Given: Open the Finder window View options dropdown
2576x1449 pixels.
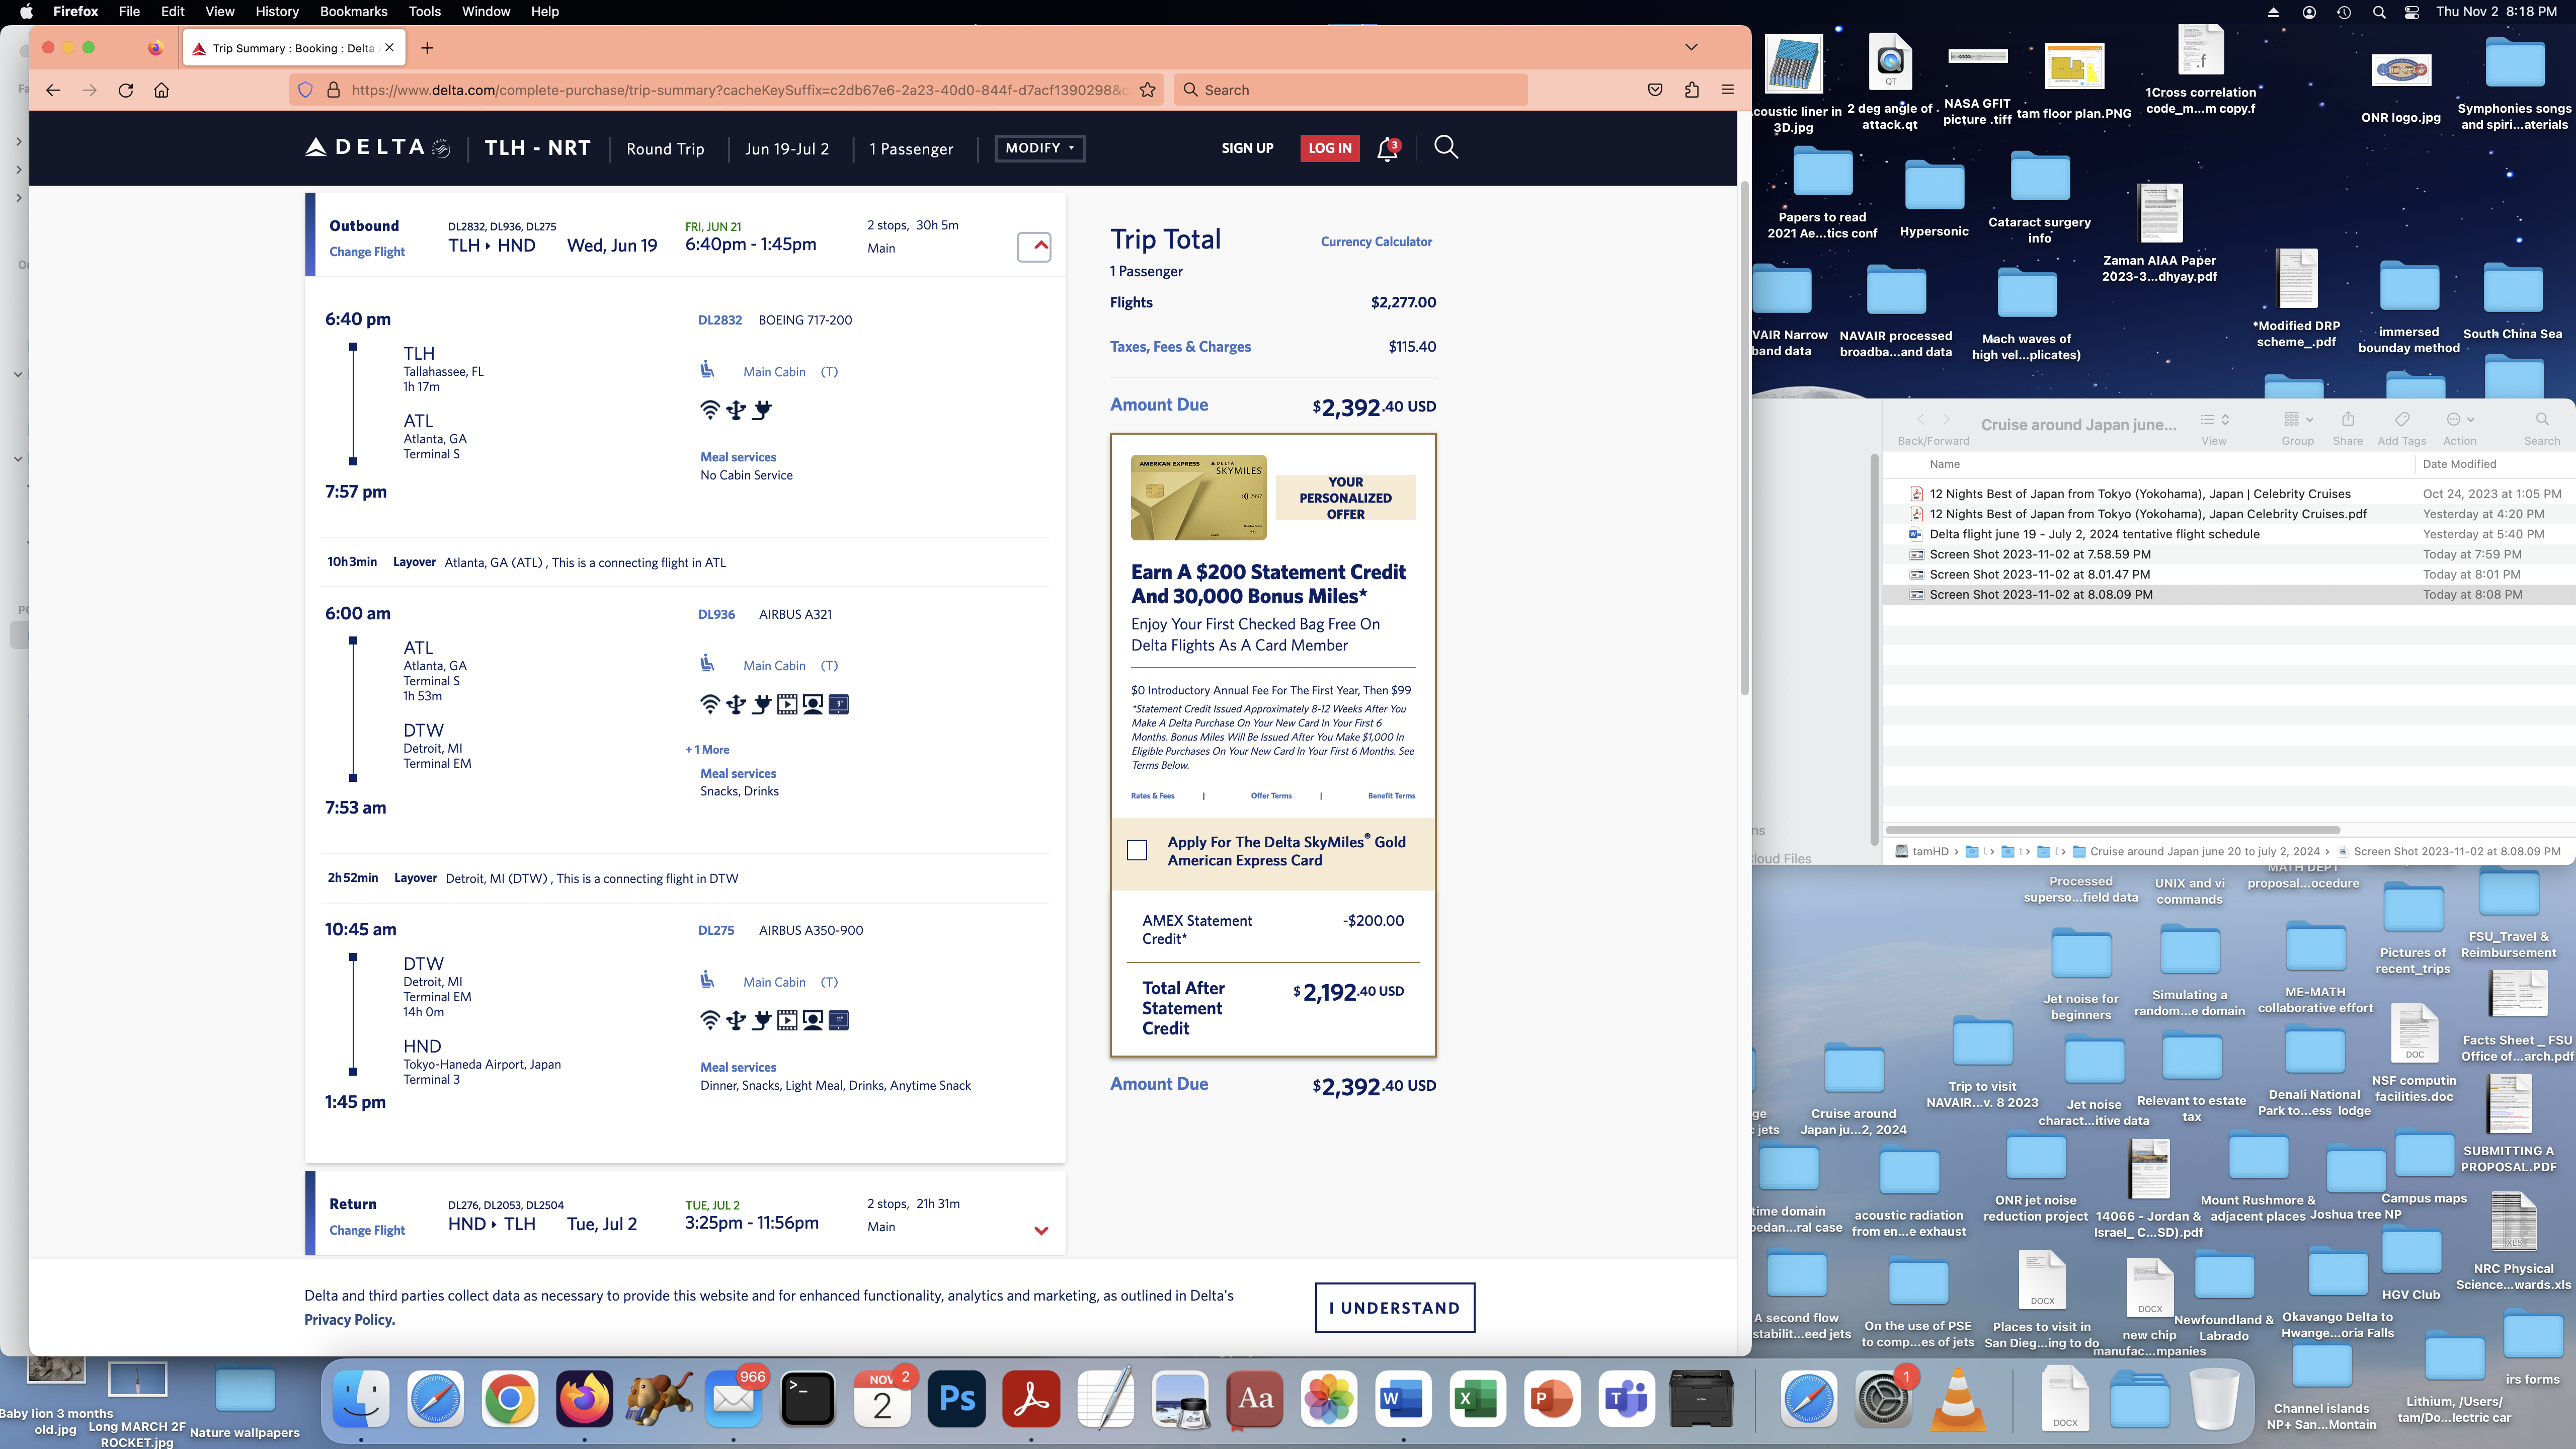Looking at the screenshot, I should pyautogui.click(x=2214, y=419).
